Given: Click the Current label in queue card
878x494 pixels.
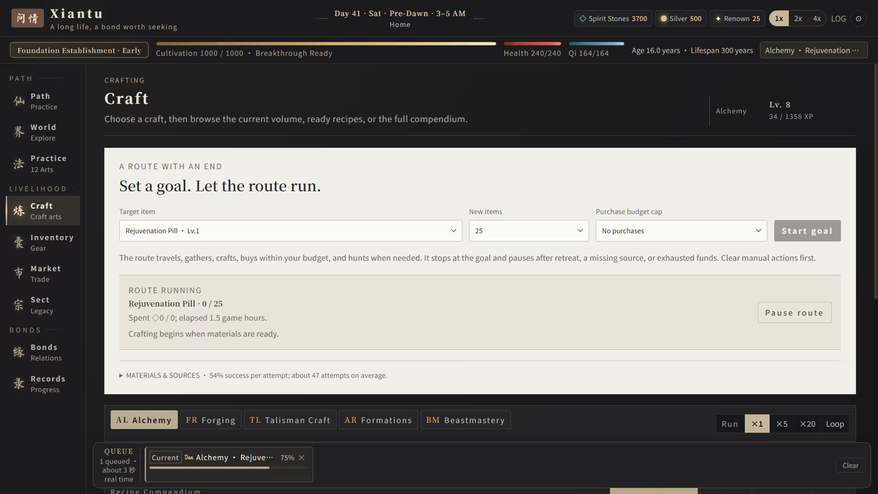Looking at the screenshot, I should pos(165,457).
